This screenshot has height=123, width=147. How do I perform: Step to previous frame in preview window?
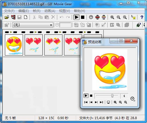point(91,102)
